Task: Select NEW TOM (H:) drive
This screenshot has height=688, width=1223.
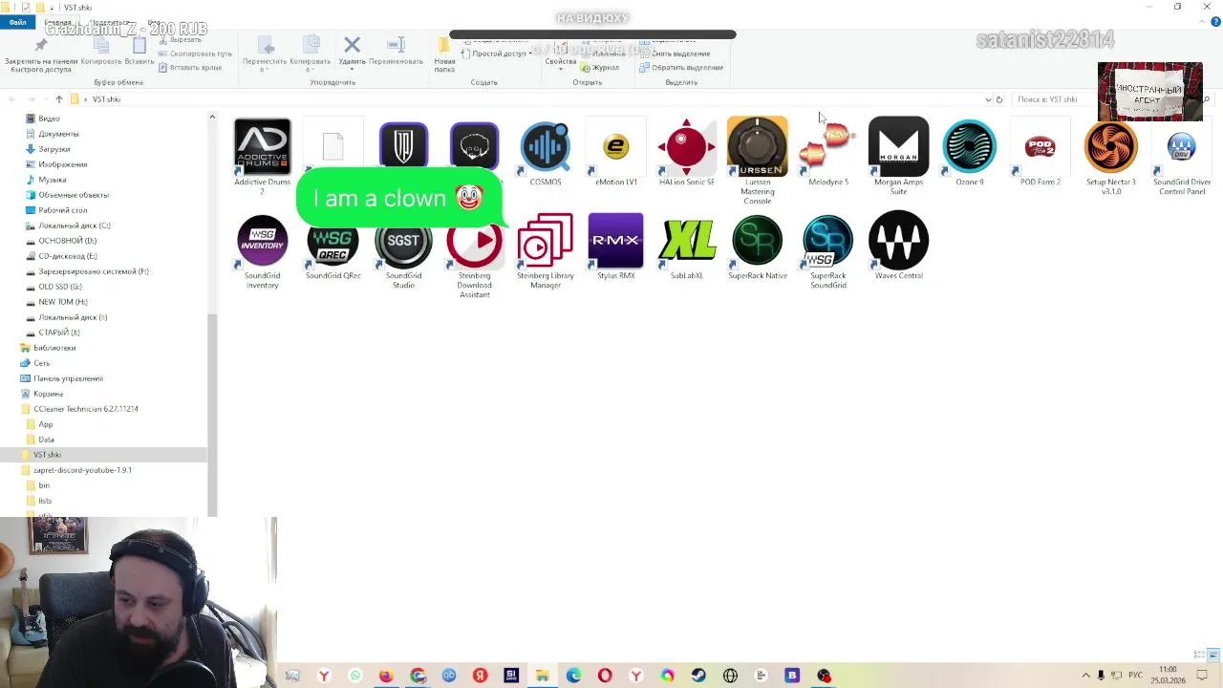Action: pyautogui.click(x=62, y=302)
